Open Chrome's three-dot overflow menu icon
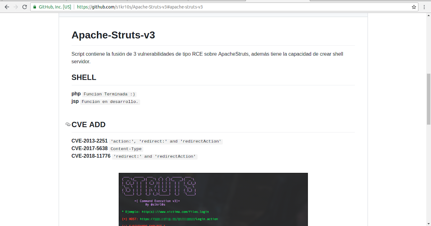The image size is (431, 226). coord(425,6)
